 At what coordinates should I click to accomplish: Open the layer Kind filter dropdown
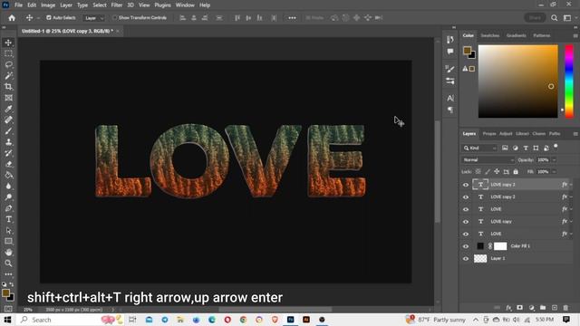pyautogui.click(x=479, y=148)
